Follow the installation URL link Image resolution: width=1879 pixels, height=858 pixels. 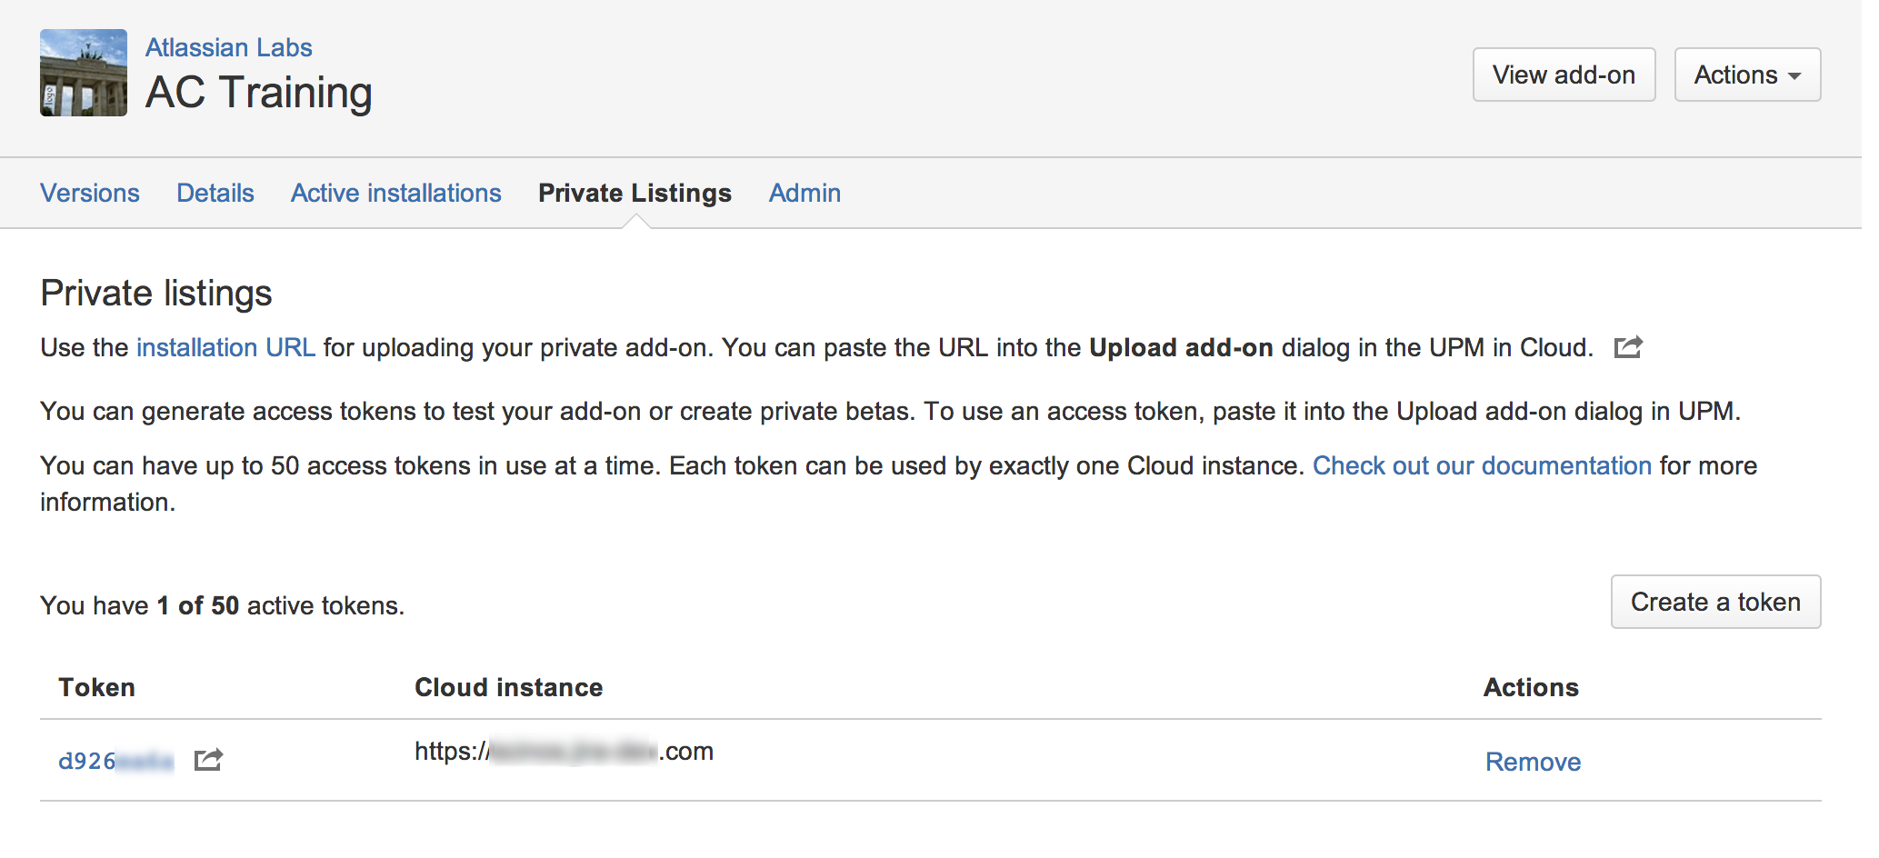(225, 347)
